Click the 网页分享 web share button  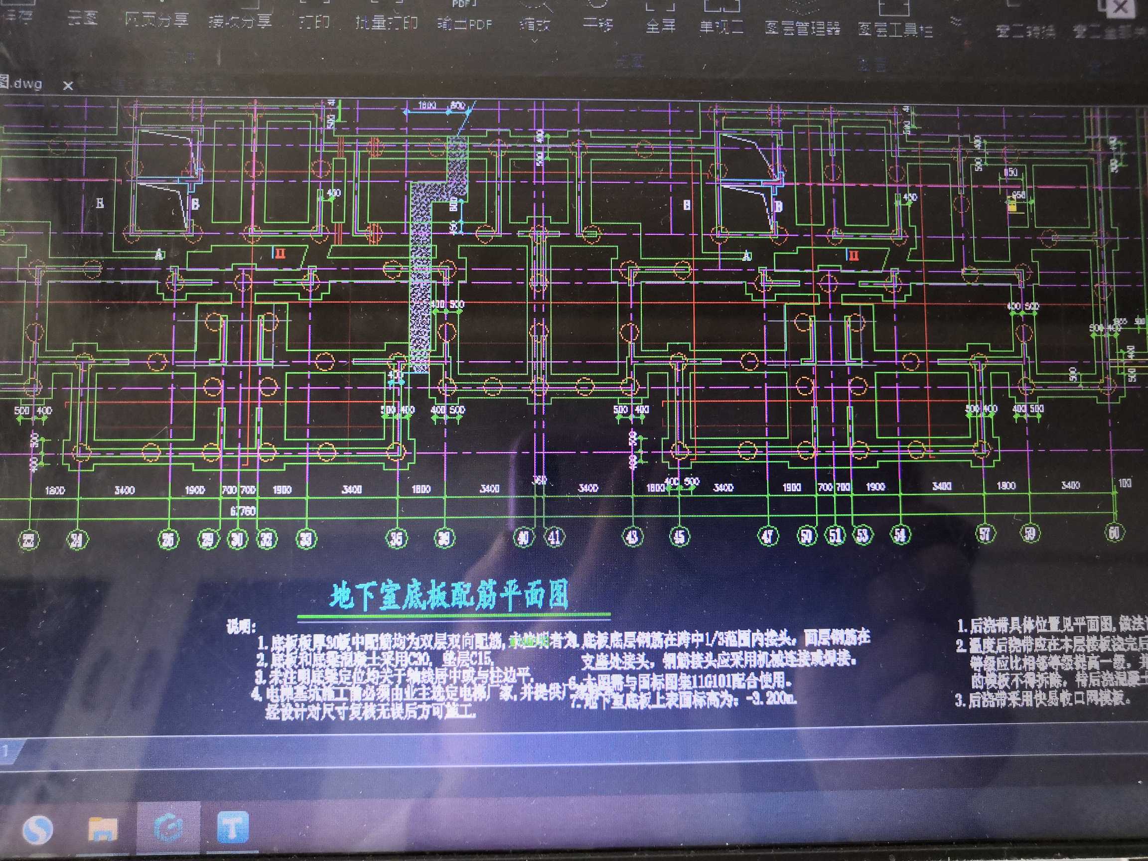click(x=156, y=21)
